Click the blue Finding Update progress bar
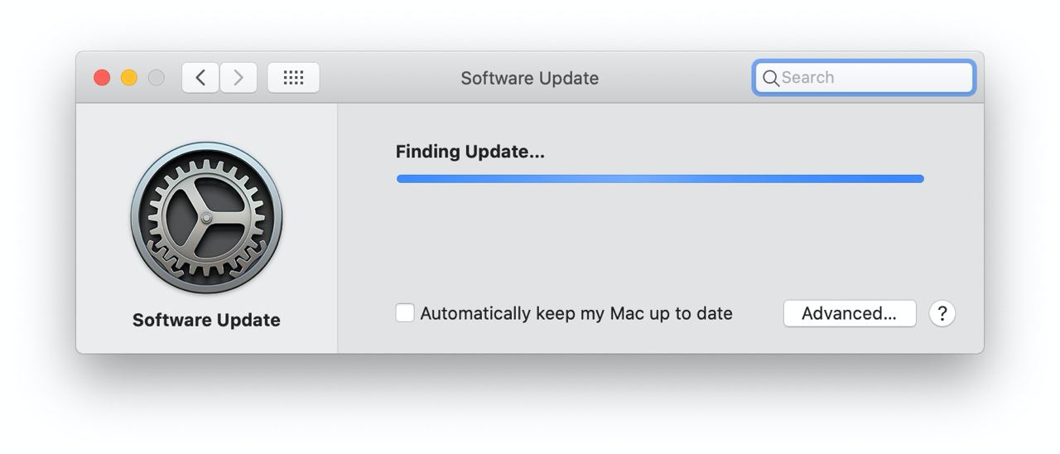 pyautogui.click(x=660, y=179)
